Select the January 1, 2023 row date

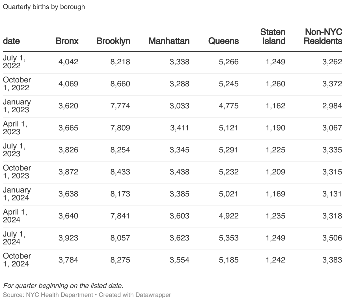tap(17, 106)
